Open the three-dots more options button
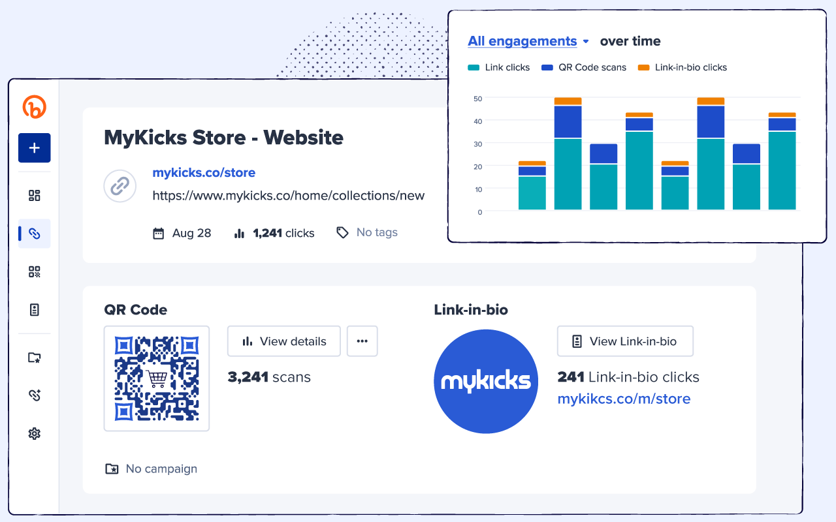The height and width of the screenshot is (522, 836). [362, 341]
